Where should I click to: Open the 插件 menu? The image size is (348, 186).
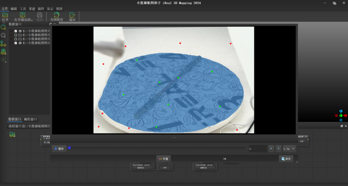click(41, 9)
